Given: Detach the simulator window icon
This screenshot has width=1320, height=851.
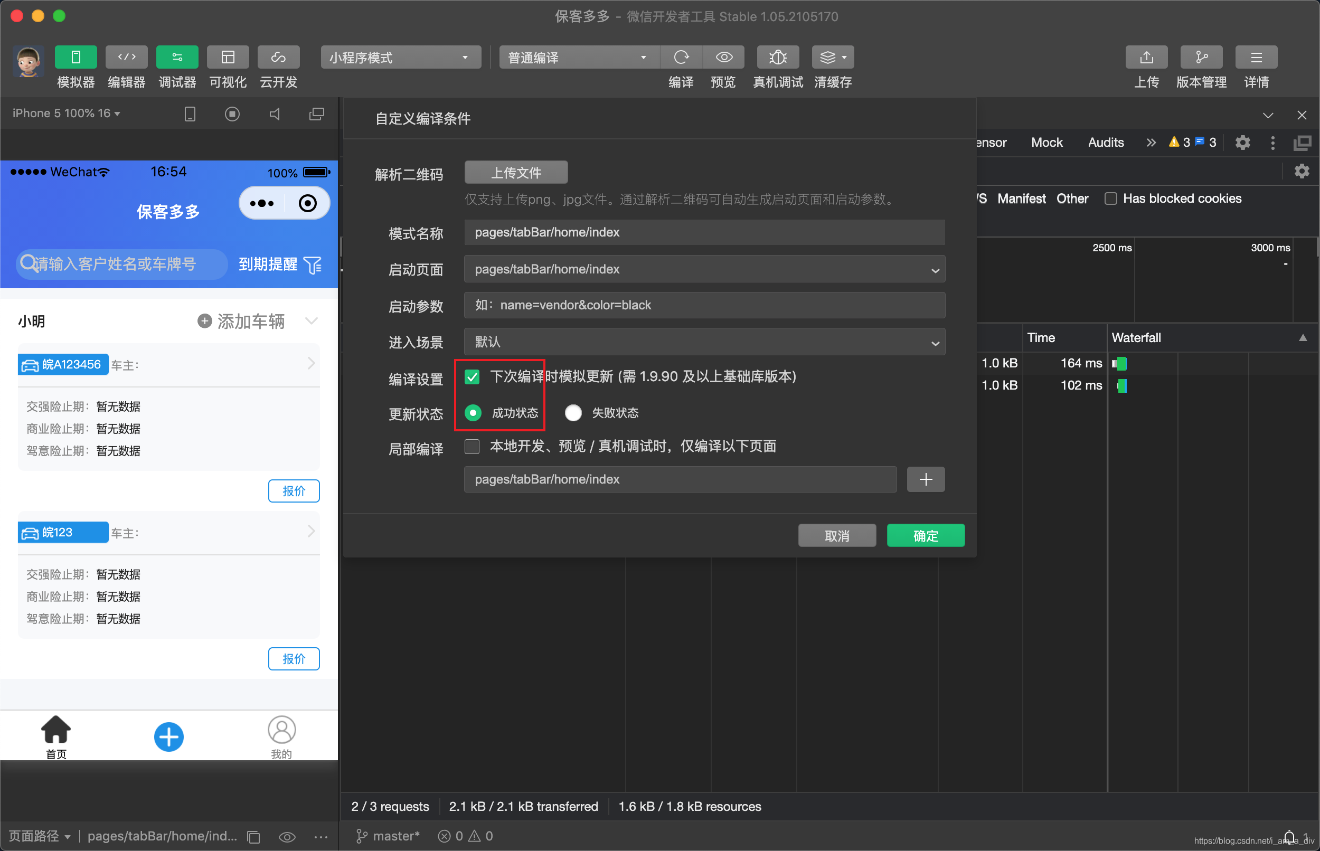Looking at the screenshot, I should pos(317,114).
